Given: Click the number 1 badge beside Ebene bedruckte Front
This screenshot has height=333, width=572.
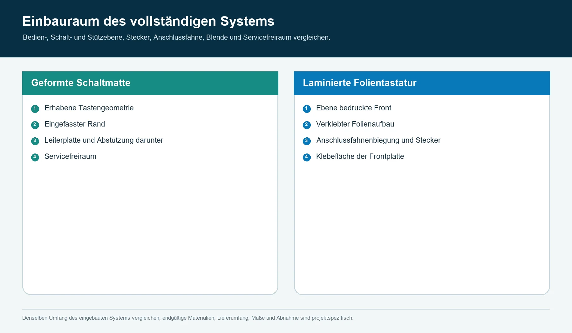Looking at the screenshot, I should [307, 109].
